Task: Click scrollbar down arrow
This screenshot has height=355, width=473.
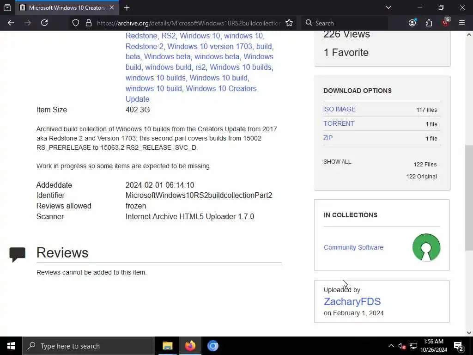Action: tap(469, 333)
